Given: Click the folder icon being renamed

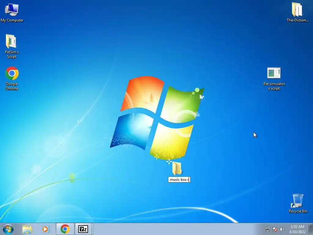Looking at the screenshot, I should [177, 169].
